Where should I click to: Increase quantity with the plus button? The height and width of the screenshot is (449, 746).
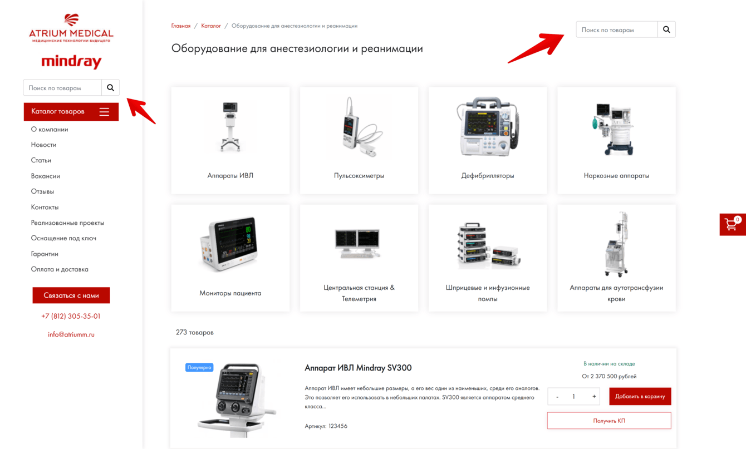tap(594, 396)
